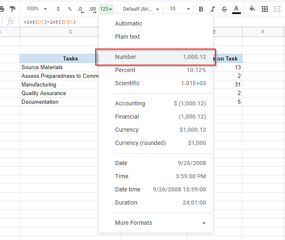Viewport: 285px width, 240px height.
Task: Increase decimal places button
Action: coord(92,9)
